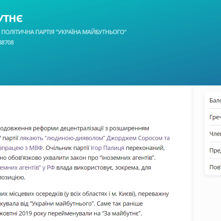The width and height of the screenshot is (221, 221).
Task: Click the text 'перейменували на "За майбутнє"'
Action: point(95,214)
